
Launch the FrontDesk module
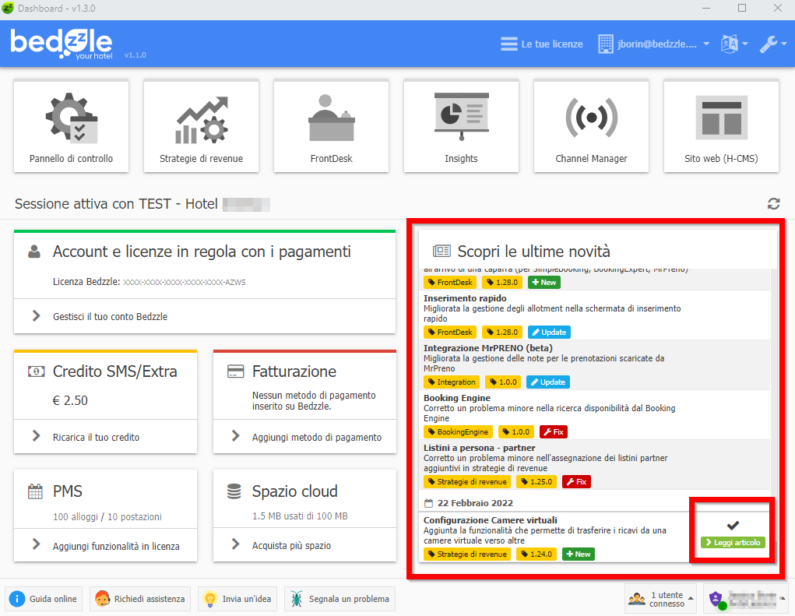click(x=331, y=126)
